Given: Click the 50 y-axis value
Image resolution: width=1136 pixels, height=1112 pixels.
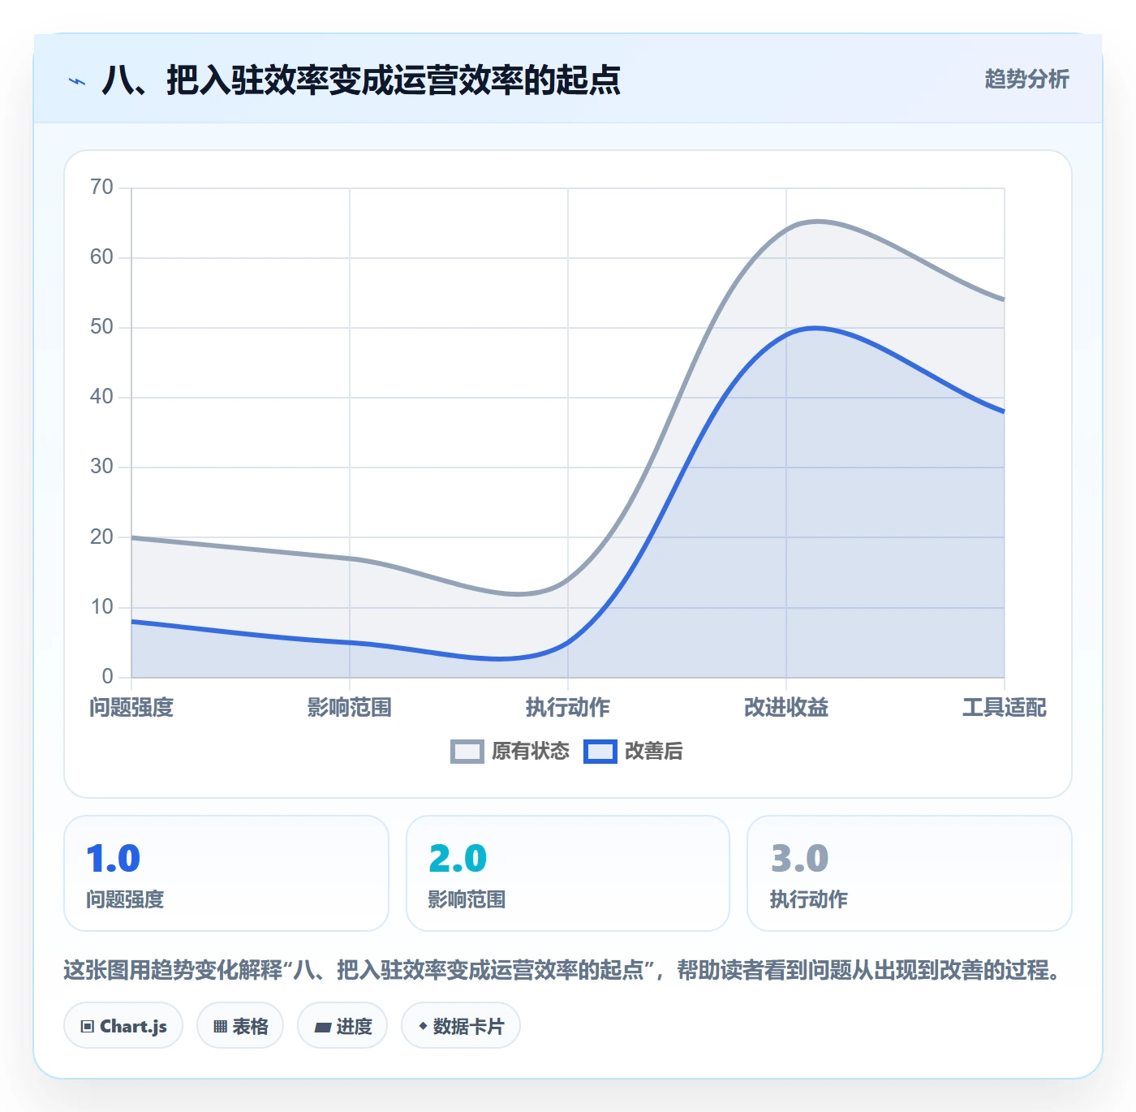Looking at the screenshot, I should pos(102,327).
